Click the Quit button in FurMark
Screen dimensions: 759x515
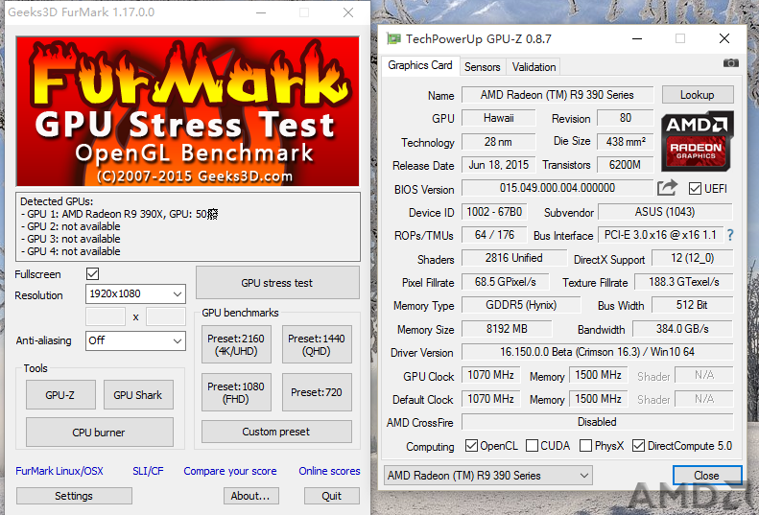pyautogui.click(x=332, y=496)
